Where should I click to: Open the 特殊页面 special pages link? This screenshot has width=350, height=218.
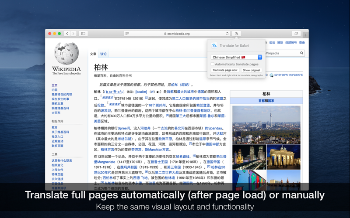57,174
